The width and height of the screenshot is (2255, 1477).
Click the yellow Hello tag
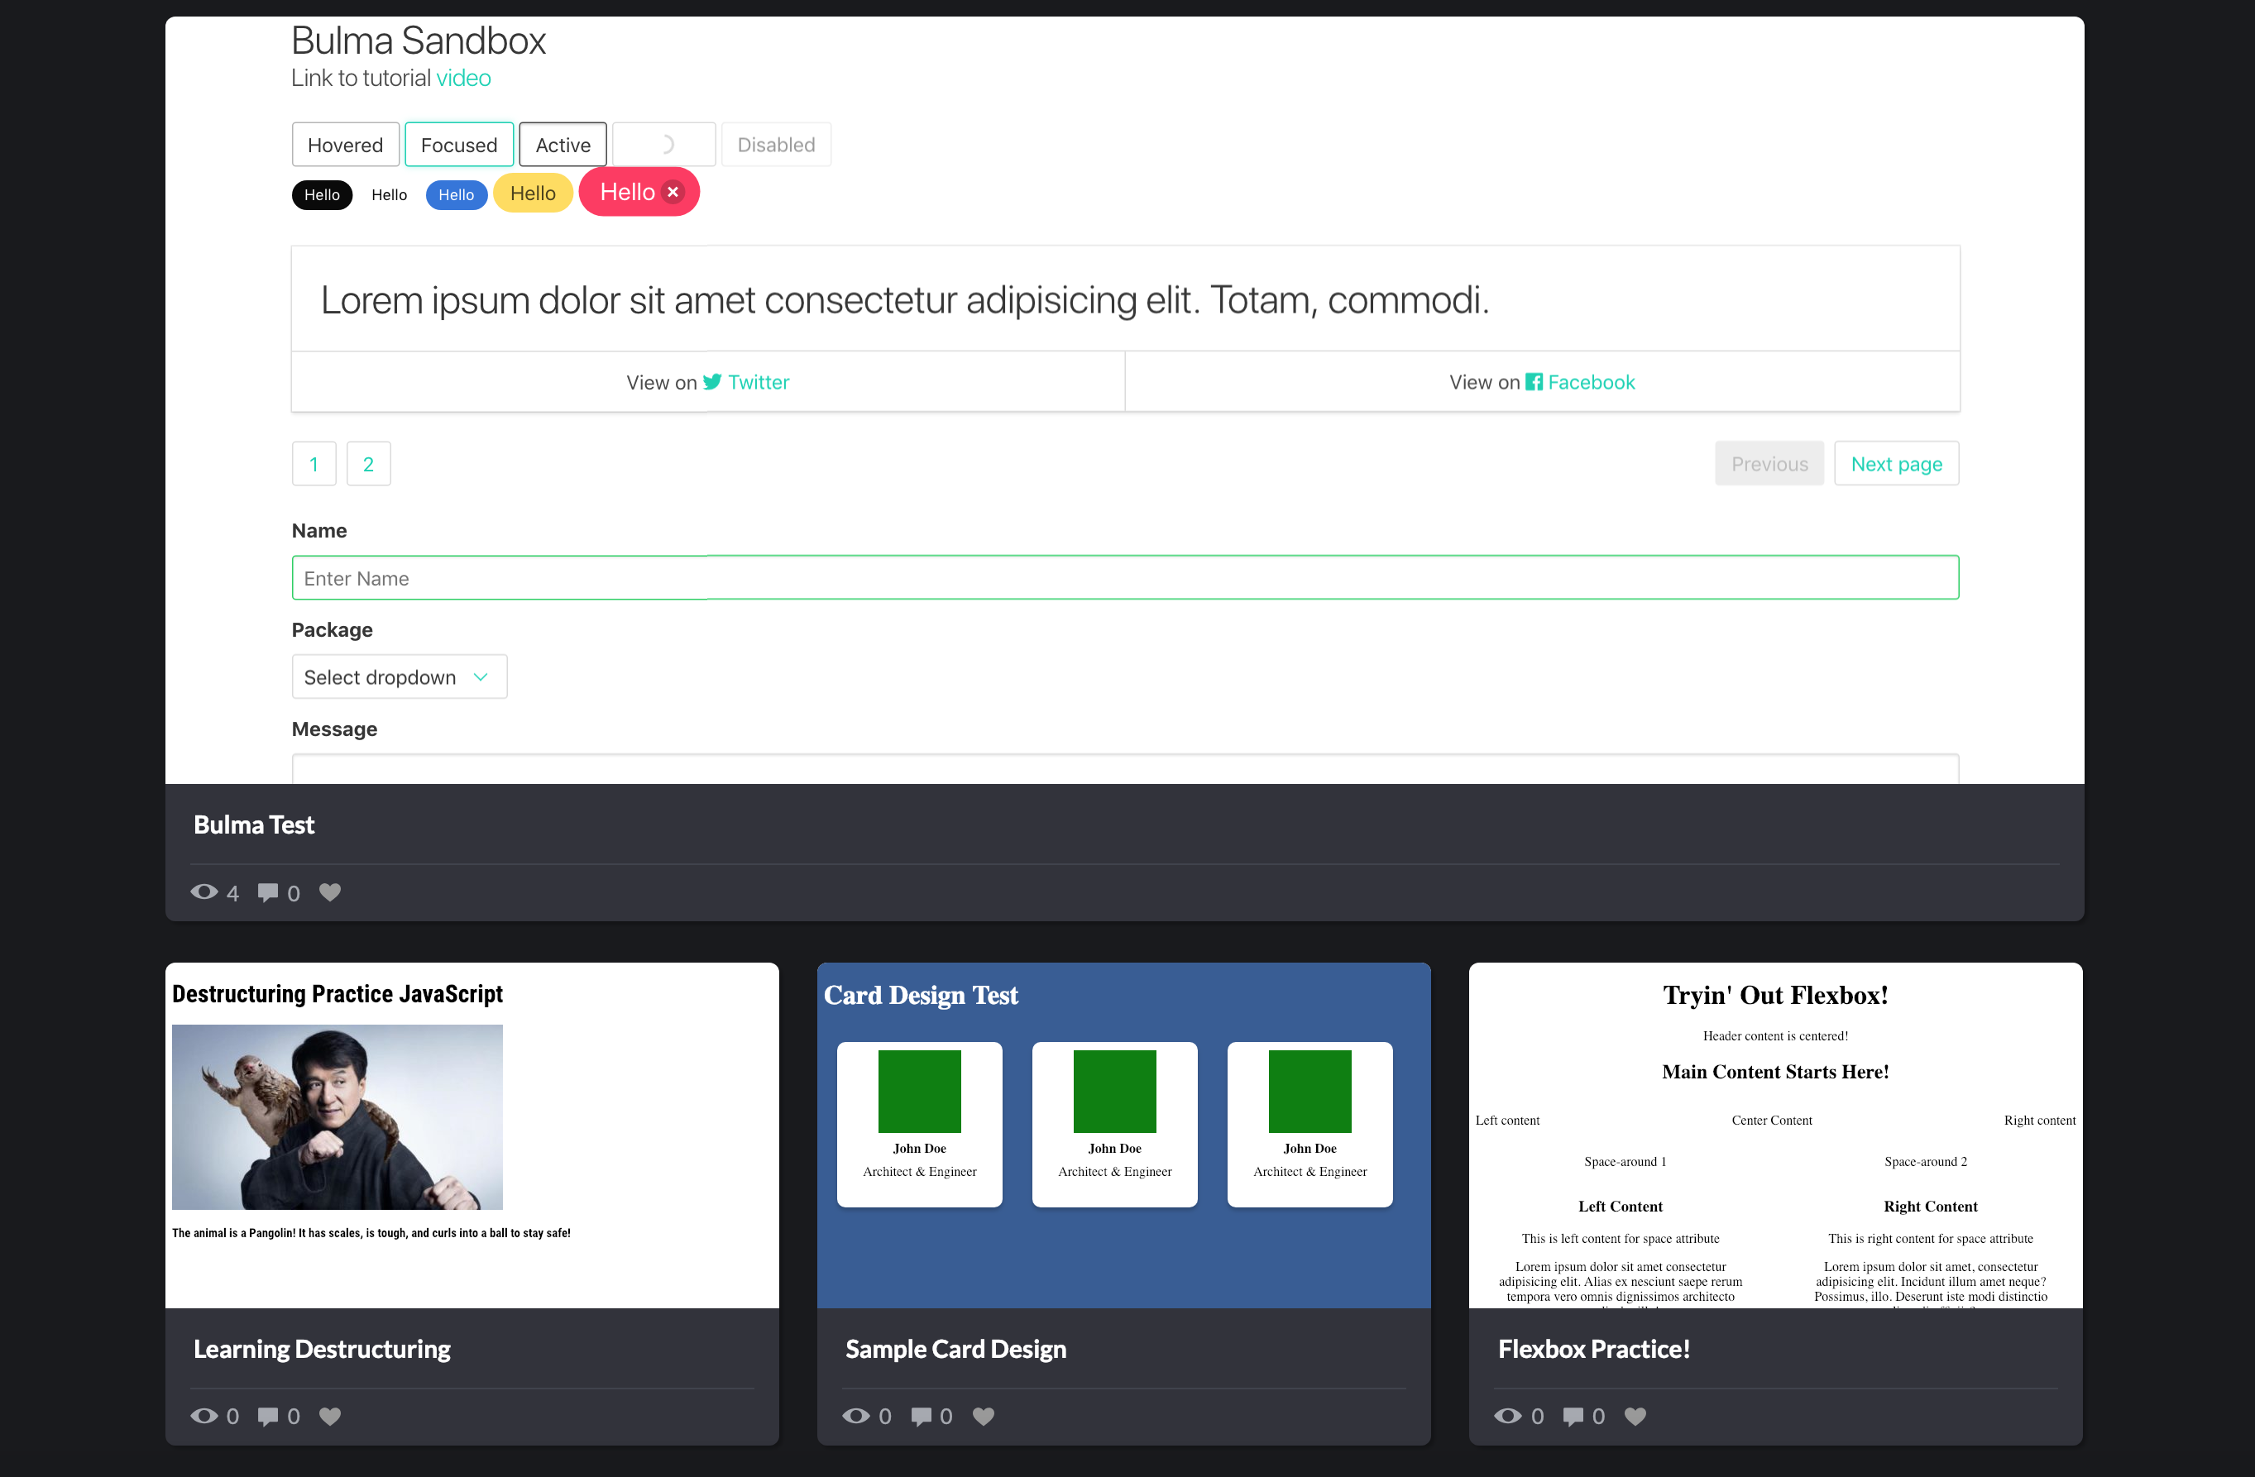tap(533, 193)
